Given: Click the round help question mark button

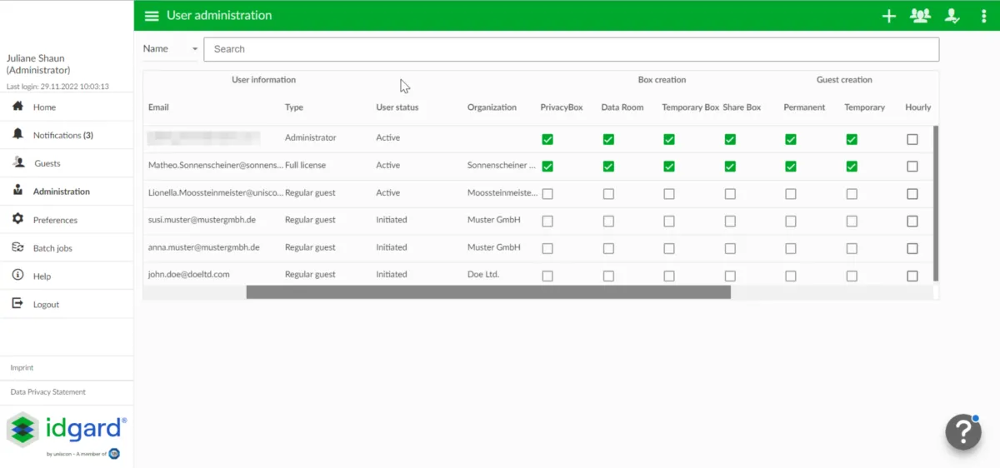Looking at the screenshot, I should point(962,432).
